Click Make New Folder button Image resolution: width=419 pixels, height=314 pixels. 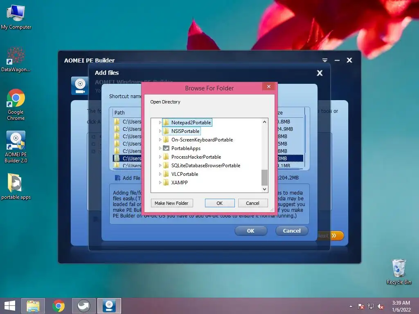click(x=171, y=203)
